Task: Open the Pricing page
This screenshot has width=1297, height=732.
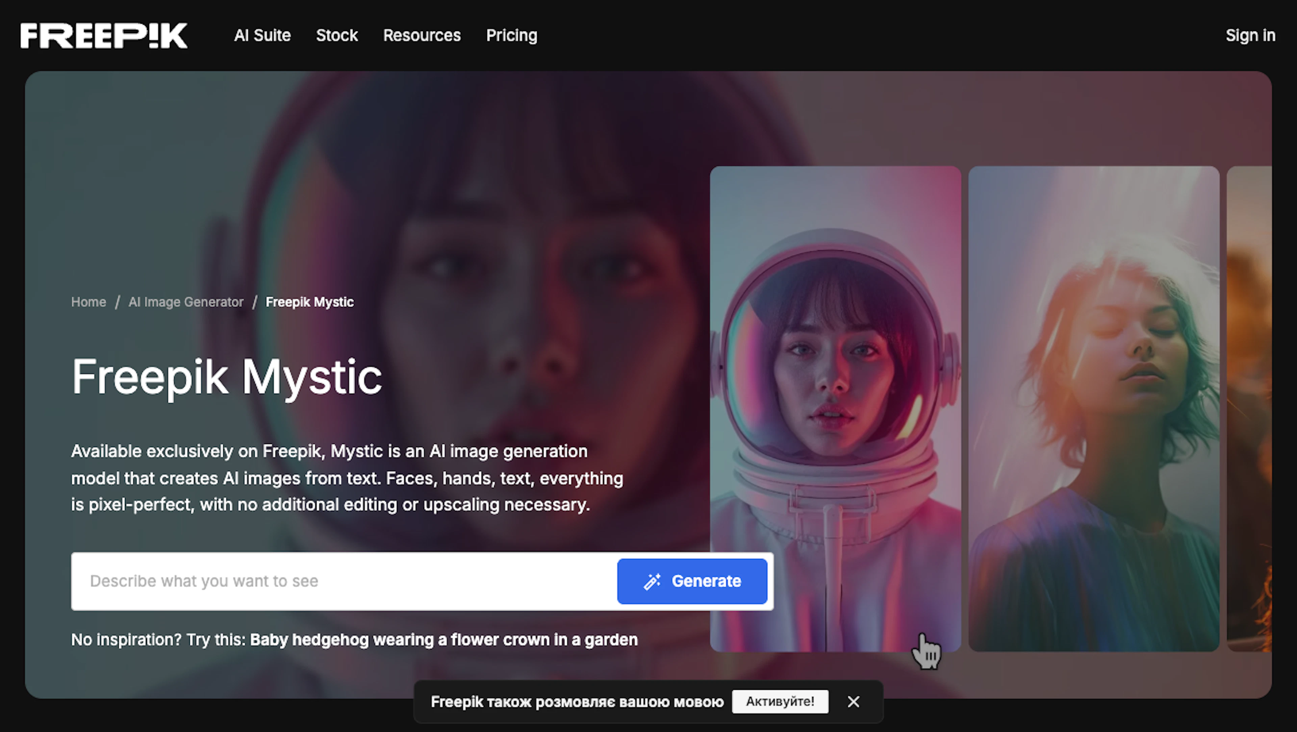Action: [511, 35]
